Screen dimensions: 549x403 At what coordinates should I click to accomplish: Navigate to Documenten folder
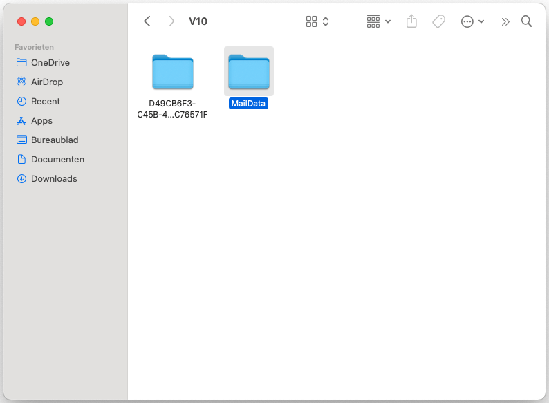point(57,159)
